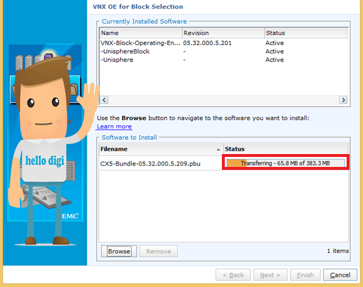
Task: Click the Next button
Action: (270, 275)
